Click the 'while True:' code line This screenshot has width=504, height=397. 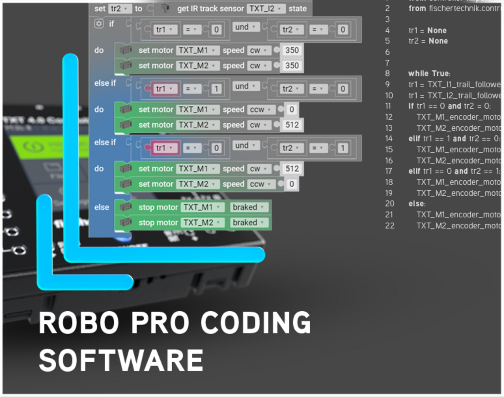[x=429, y=74]
